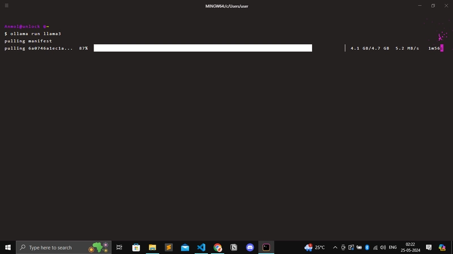Click the search highlights illustration

(99, 247)
